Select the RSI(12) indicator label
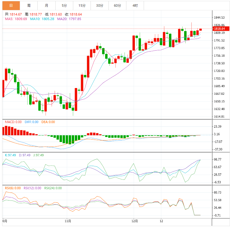Screen dimensions: 230x227 pos(32,188)
